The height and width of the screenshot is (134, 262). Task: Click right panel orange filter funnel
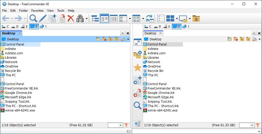pos(258,125)
